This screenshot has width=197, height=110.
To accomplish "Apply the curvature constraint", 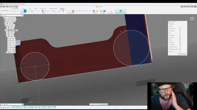I will coord(90,11).
